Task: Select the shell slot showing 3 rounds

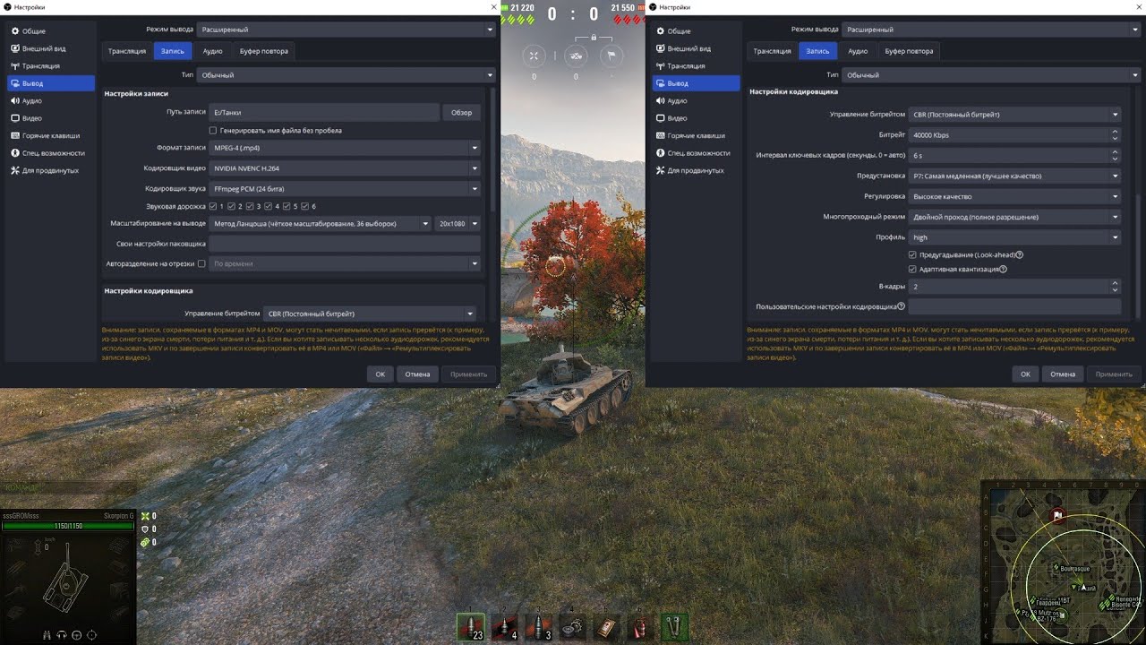Action: click(x=539, y=627)
